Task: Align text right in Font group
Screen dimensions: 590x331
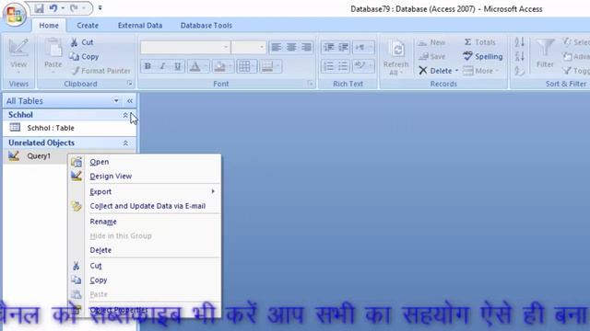Action: click(x=306, y=47)
